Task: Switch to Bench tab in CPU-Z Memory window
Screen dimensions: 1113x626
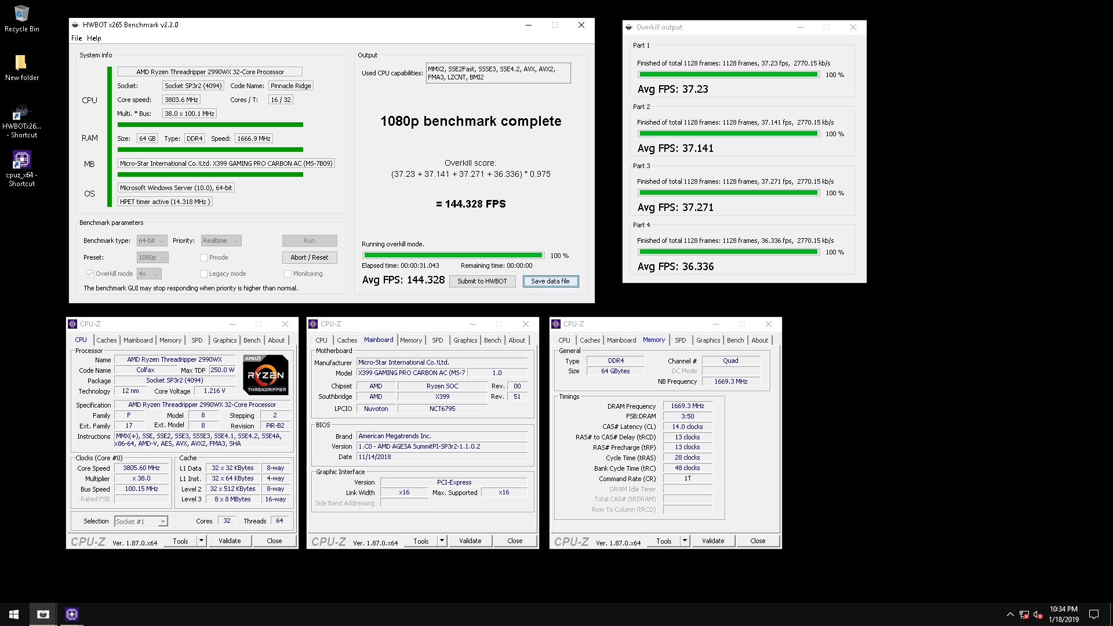Action: click(736, 340)
